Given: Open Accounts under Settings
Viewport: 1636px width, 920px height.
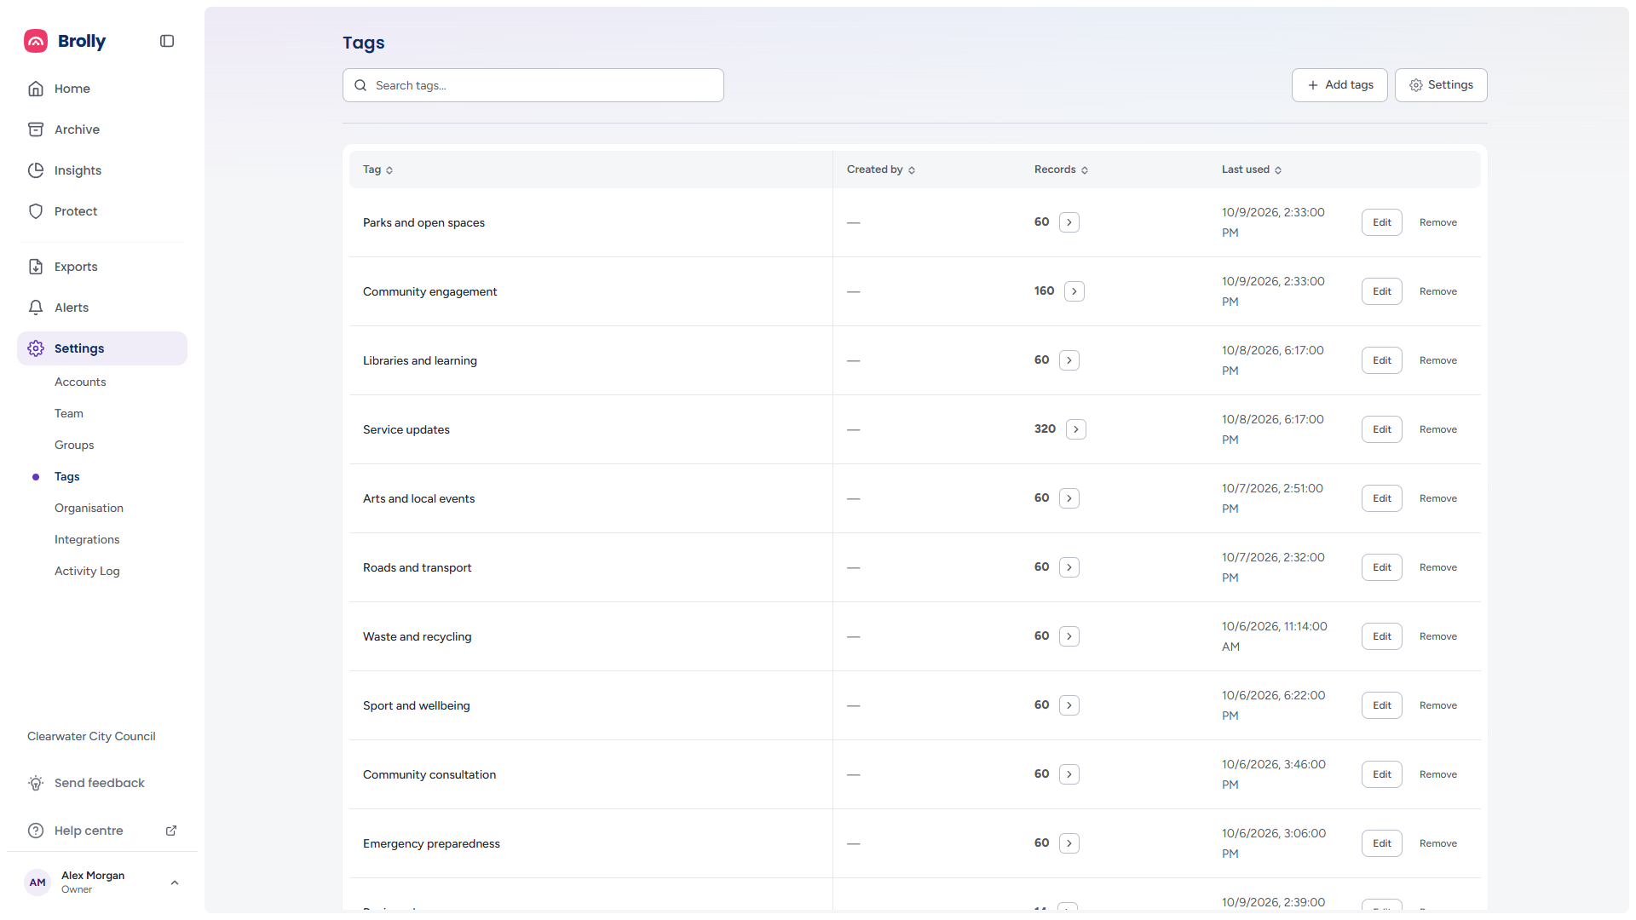Looking at the screenshot, I should (x=80, y=382).
